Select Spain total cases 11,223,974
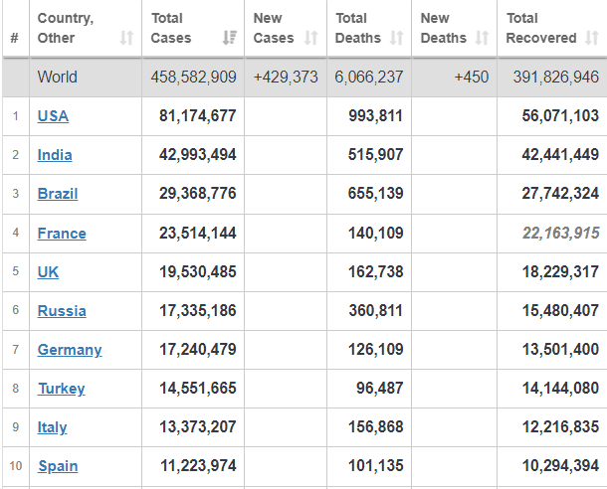The width and height of the screenshot is (607, 489). (x=198, y=466)
